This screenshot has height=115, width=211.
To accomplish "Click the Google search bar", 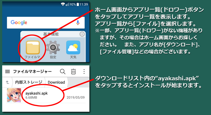I will 46,23.
